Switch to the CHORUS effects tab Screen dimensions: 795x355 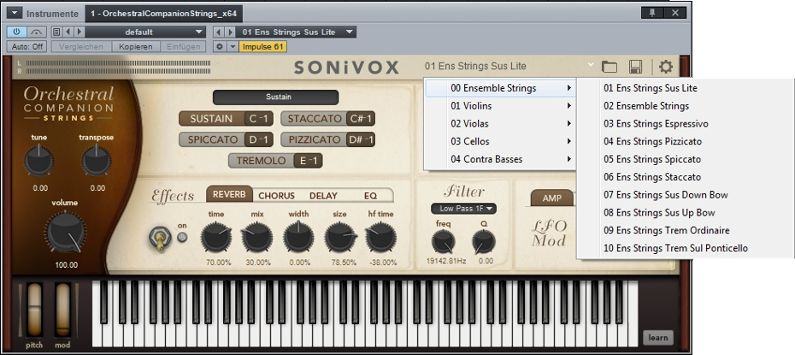(x=276, y=196)
